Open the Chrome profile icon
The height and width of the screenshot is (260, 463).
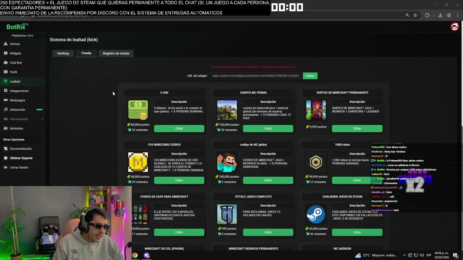click(x=449, y=15)
